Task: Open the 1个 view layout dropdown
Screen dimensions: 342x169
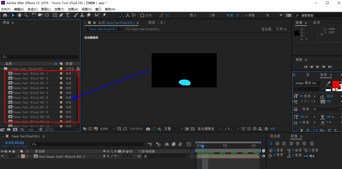Action: pos(232,129)
